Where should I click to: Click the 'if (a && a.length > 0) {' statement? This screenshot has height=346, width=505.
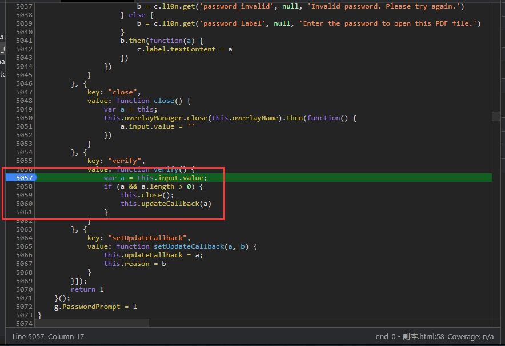click(153, 186)
